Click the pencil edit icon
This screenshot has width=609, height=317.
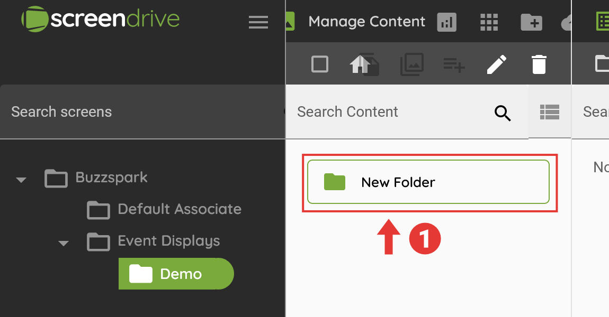[x=496, y=64]
